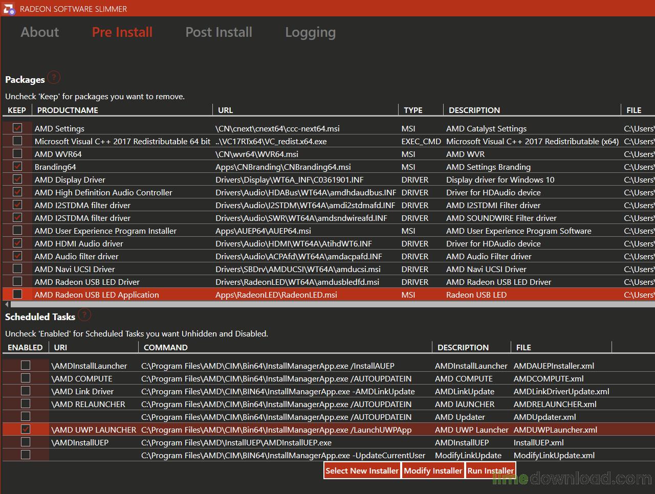Click the Modify Installer button
Viewport: 655px width, 494px height.
click(433, 470)
